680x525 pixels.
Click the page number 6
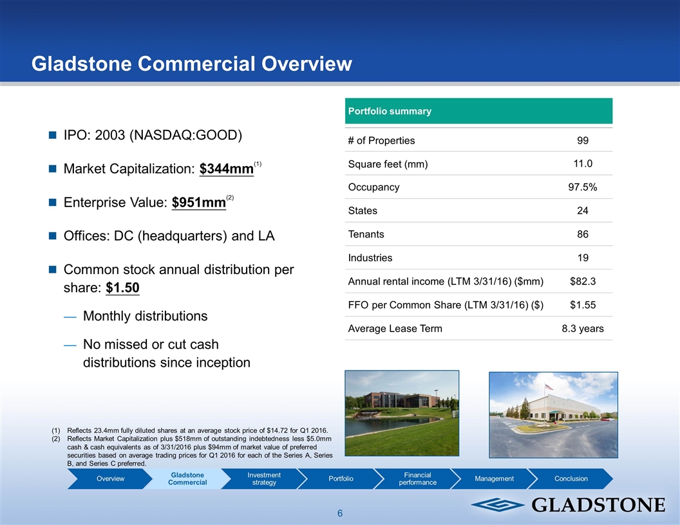340,513
